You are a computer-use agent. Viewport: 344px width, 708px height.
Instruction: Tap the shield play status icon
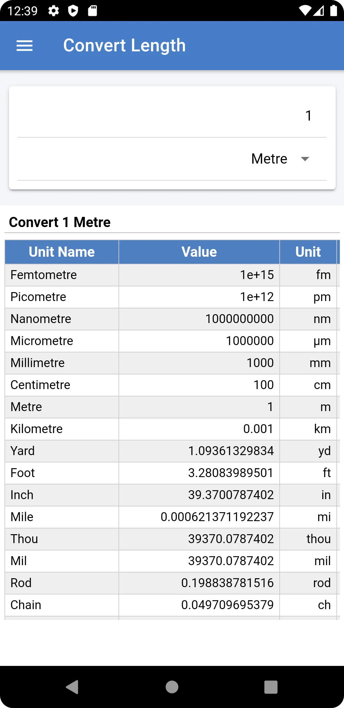pos(73,11)
